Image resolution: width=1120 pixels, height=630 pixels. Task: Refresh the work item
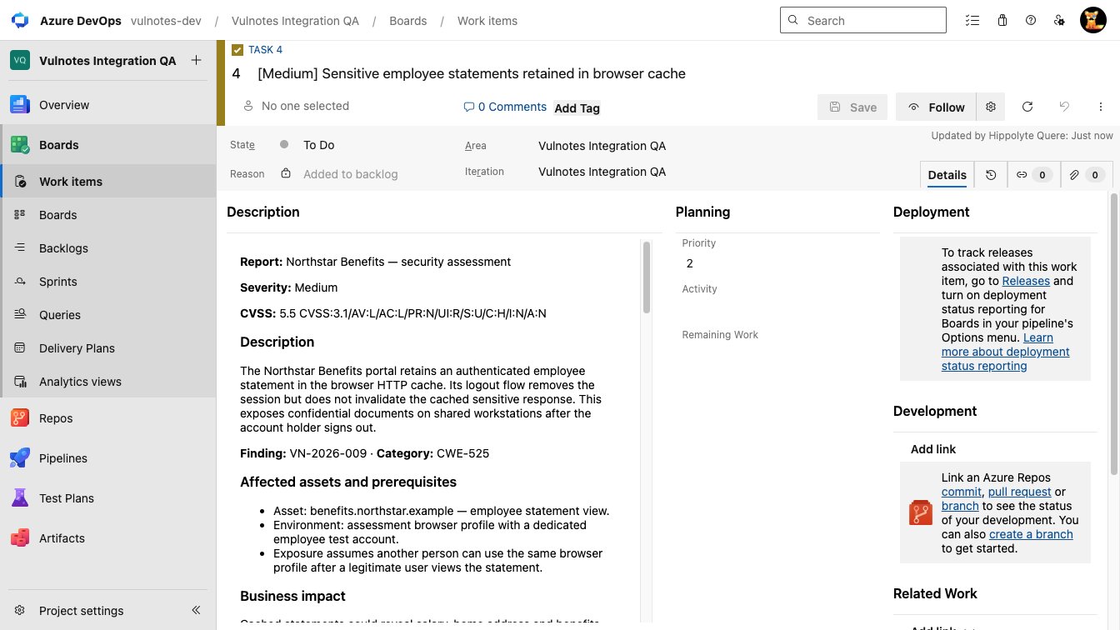(1027, 107)
